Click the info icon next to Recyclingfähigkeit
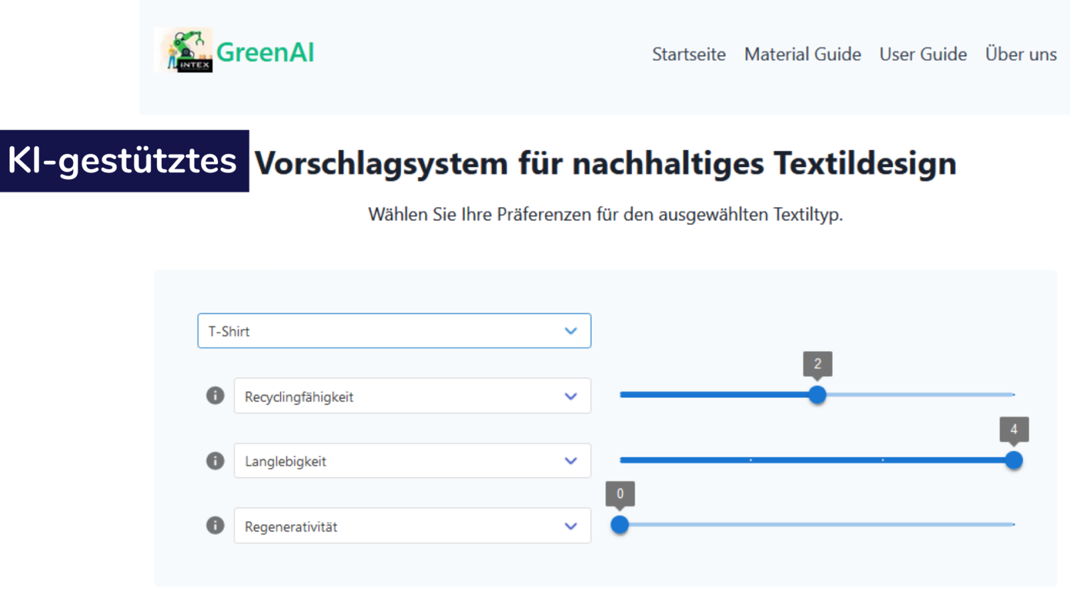Screen dimensions: 1070x601 click(215, 395)
